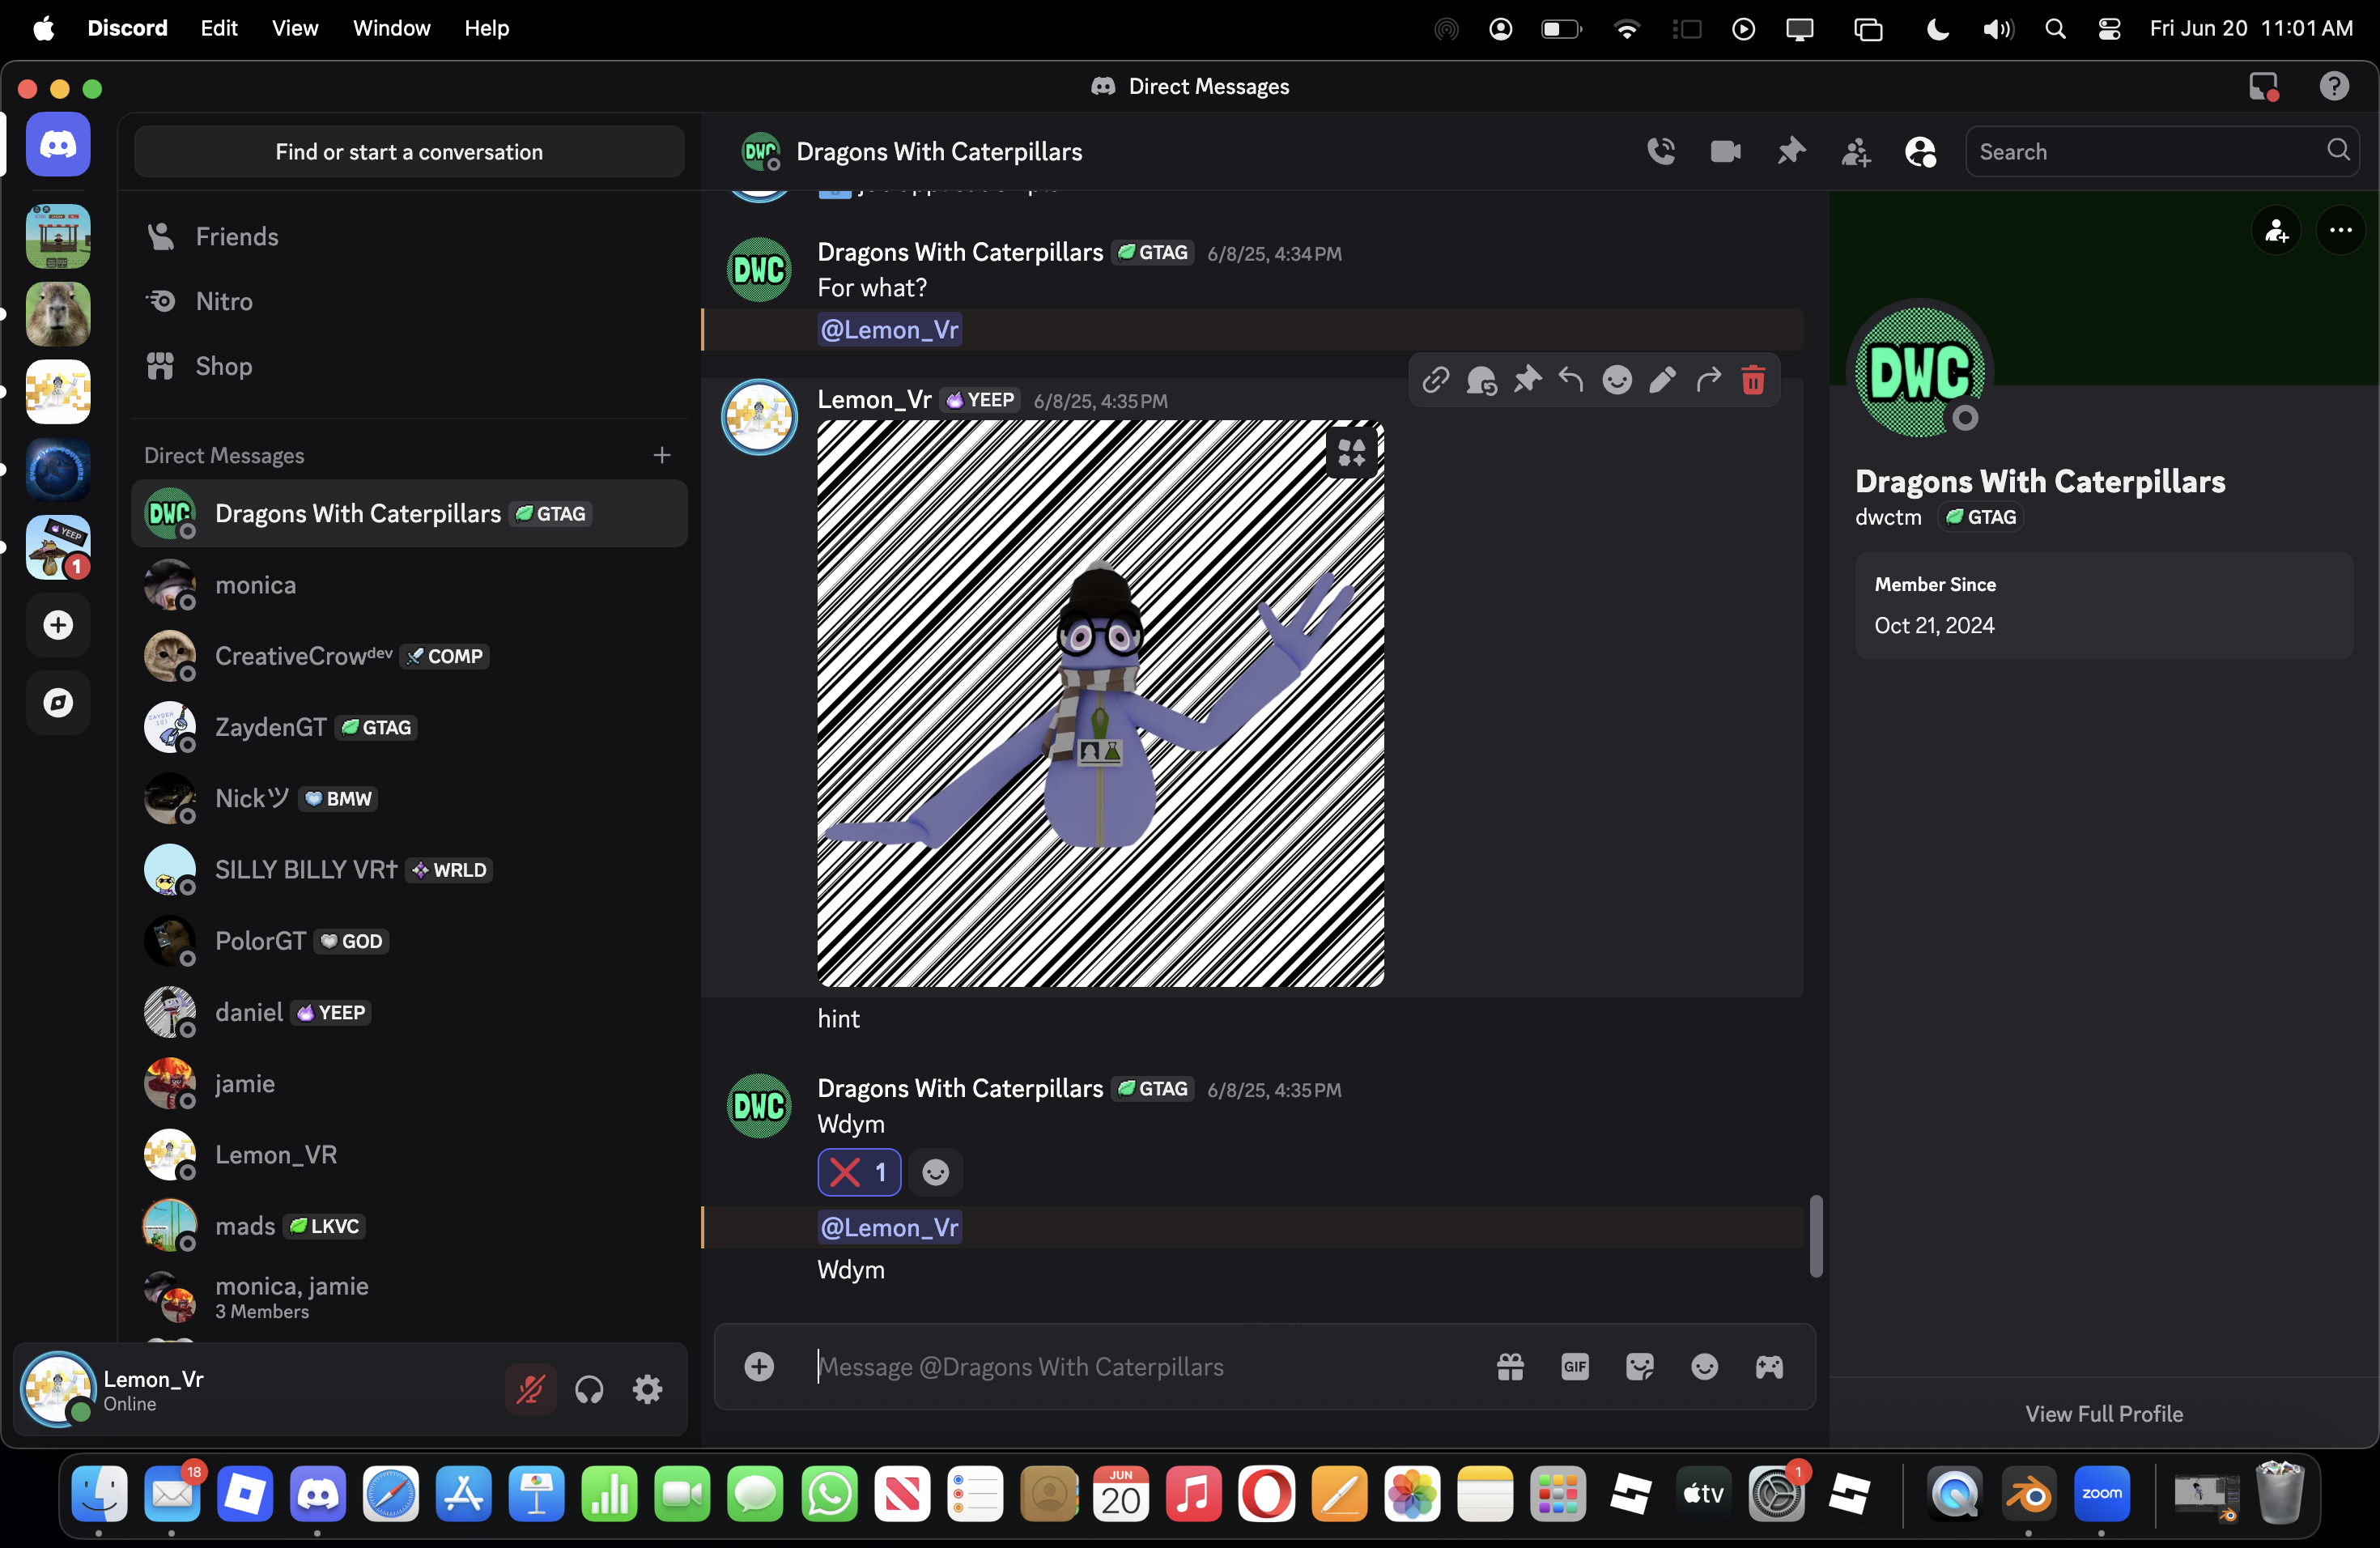
Task: Open the Edit menu in the menu bar
Action: click(218, 28)
